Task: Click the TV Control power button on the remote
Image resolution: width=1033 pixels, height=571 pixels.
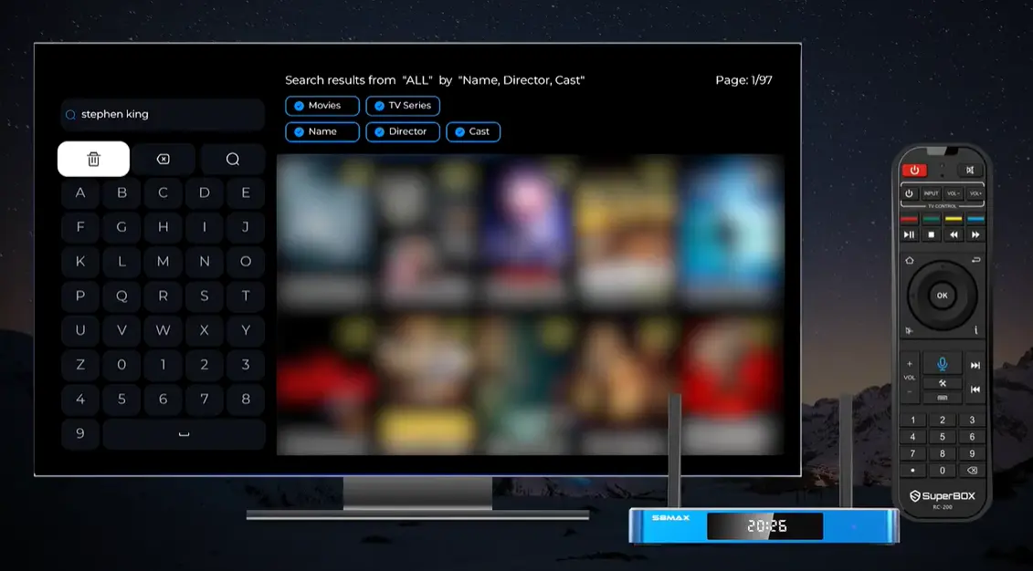Action: [x=909, y=193]
